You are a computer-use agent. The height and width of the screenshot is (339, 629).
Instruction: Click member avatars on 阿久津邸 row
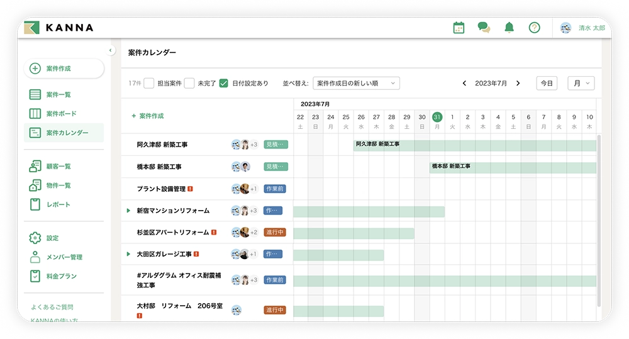(x=244, y=145)
